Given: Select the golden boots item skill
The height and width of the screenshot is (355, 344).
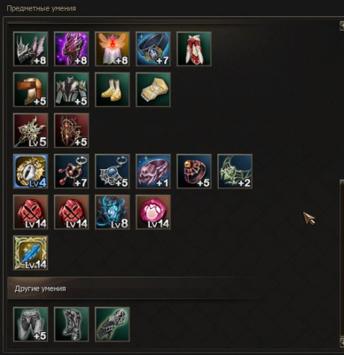Looking at the screenshot, I should [112, 89].
